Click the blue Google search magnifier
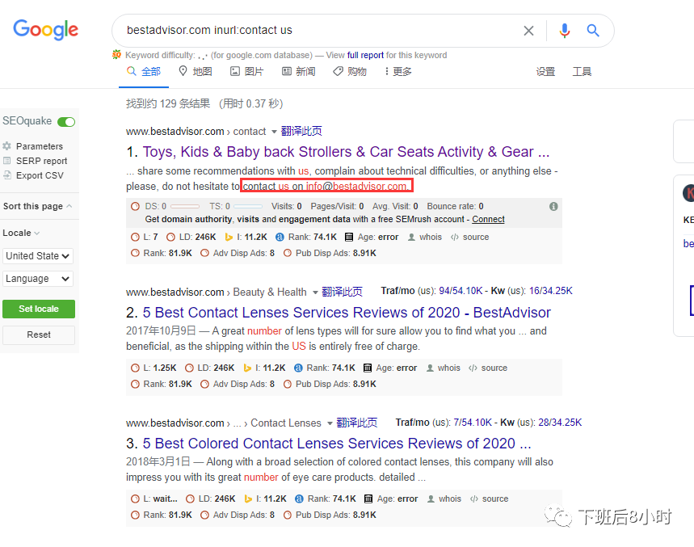This screenshot has height=547, width=694. (x=593, y=30)
